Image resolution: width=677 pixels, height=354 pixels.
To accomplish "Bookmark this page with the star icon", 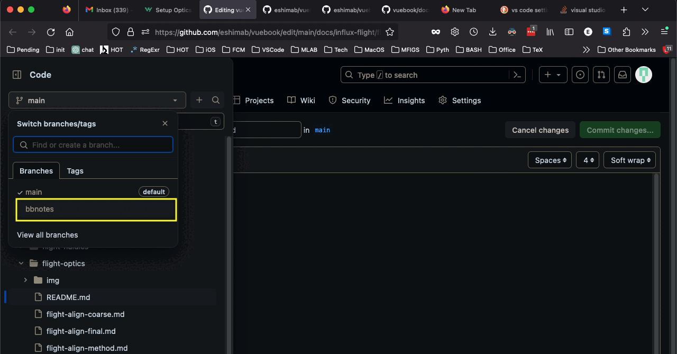I will tap(390, 32).
